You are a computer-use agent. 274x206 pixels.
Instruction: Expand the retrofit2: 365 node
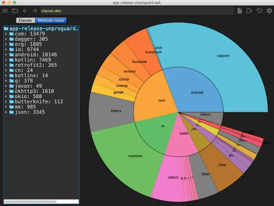click(6, 65)
